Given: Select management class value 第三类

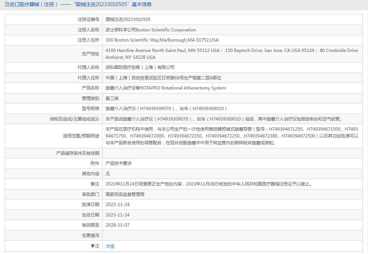Looking at the screenshot, I should pyautogui.click(x=112, y=98).
